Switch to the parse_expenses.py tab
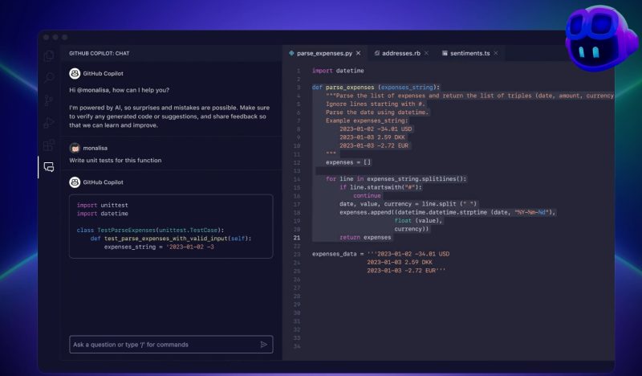The image size is (642, 376). pyautogui.click(x=321, y=53)
